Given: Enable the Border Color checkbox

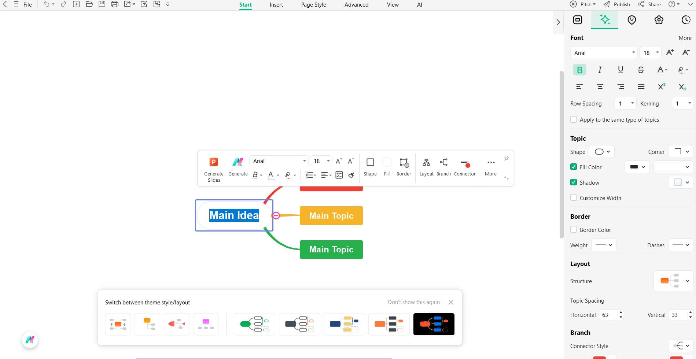Looking at the screenshot, I should (x=574, y=229).
